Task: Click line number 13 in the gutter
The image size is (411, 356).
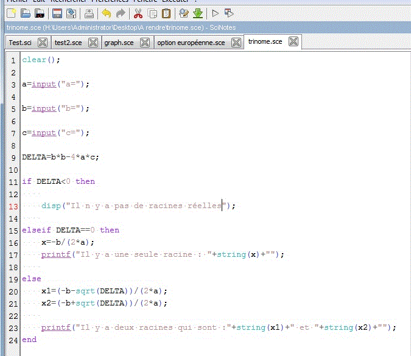Action: point(13,206)
